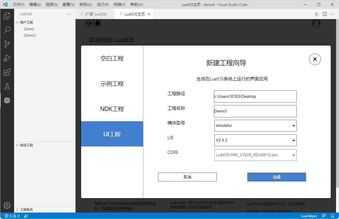The image size is (339, 219).
Task: Open the Extensions view
Action: [x=7, y=72]
